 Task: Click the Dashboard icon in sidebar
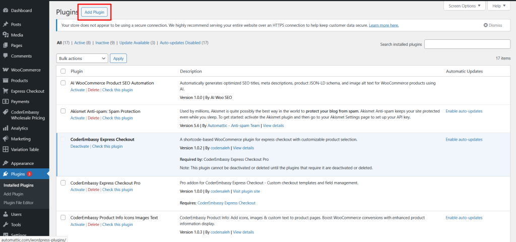point(6,10)
